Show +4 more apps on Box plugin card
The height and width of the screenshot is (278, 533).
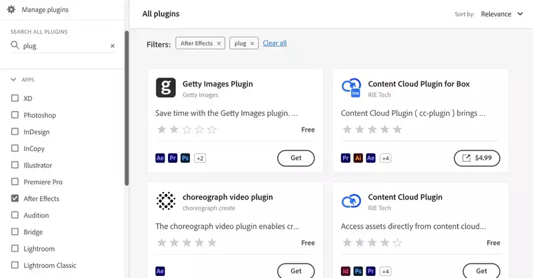pyautogui.click(x=386, y=158)
